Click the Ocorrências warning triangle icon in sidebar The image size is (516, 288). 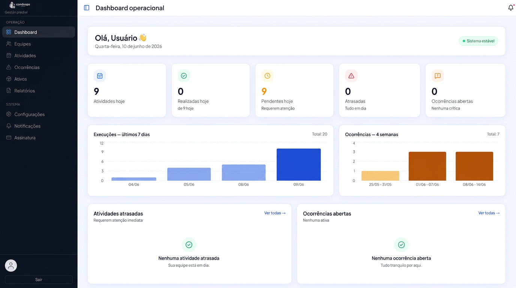point(9,67)
